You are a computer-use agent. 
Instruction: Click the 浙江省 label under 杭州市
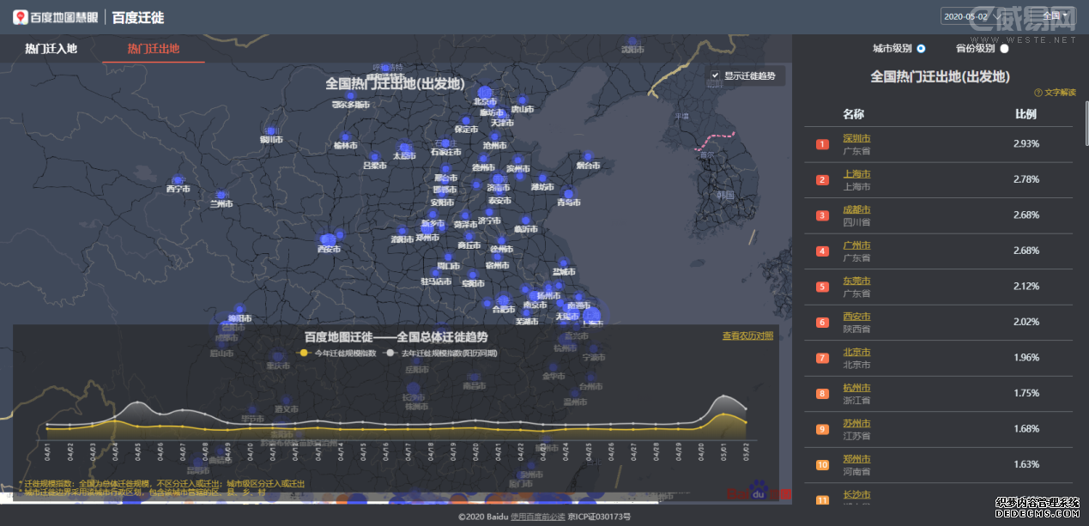coord(856,400)
